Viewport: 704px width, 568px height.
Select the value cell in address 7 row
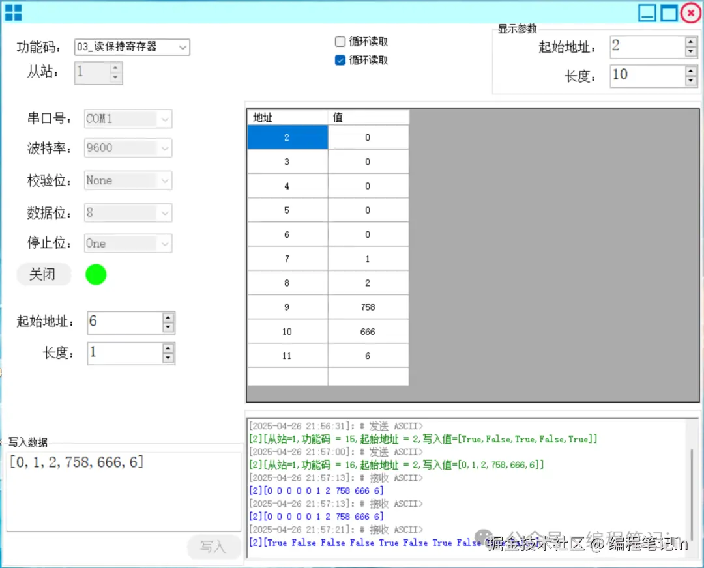368,259
